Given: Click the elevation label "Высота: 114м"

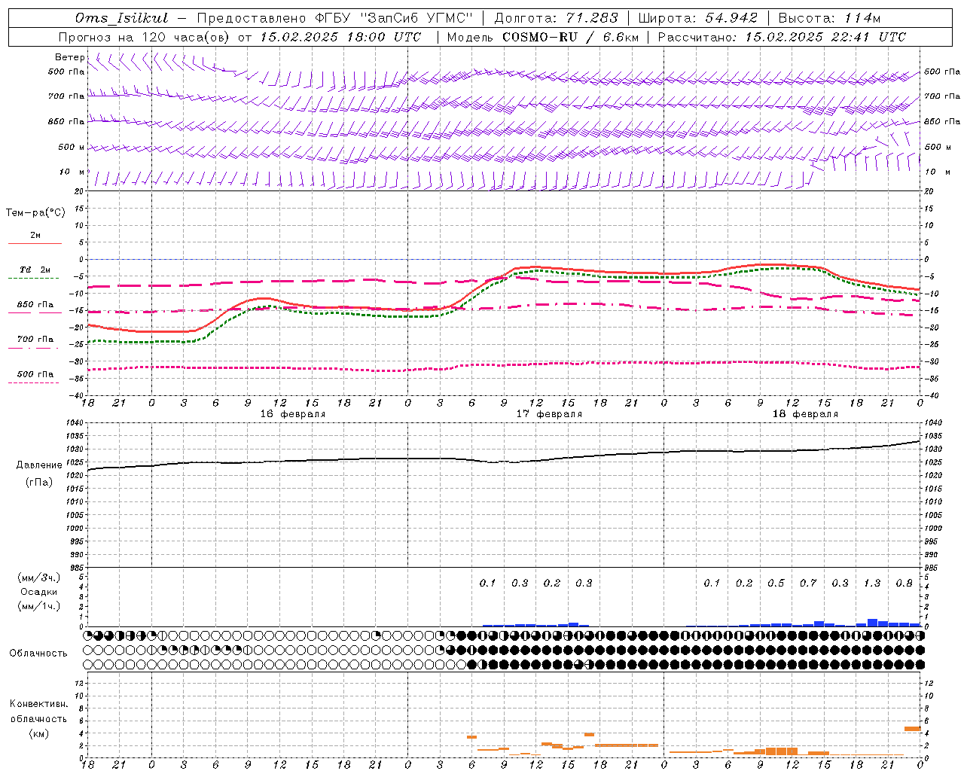Looking at the screenshot, I should tap(829, 18).
